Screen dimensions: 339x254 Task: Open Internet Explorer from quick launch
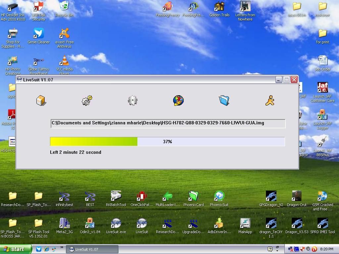[46, 249]
